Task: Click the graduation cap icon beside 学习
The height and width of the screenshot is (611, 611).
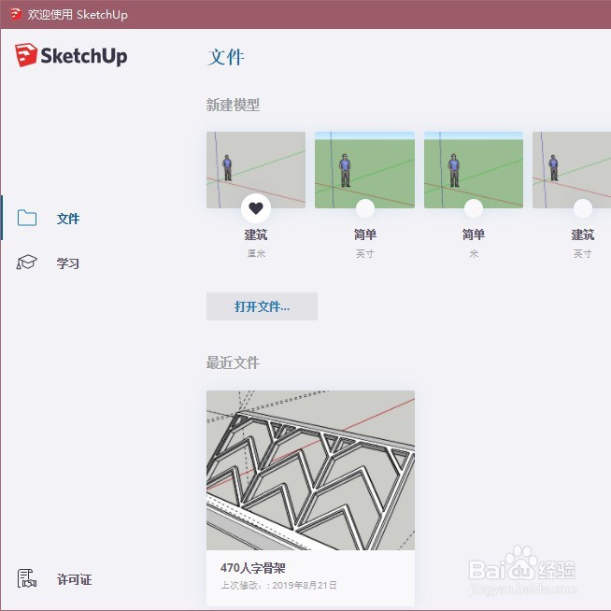Action: [26, 263]
